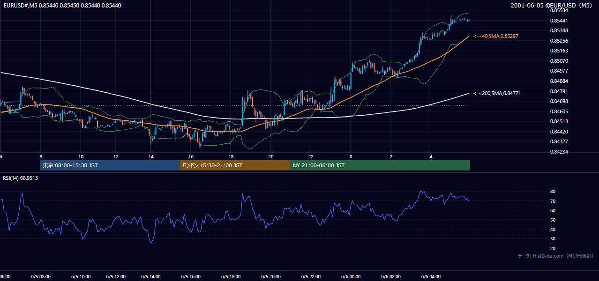
Task: Click the bottom time label 6/5 22:00
Action: tap(311, 276)
